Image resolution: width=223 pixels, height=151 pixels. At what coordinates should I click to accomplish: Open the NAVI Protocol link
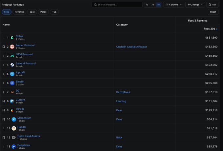pyautogui.click(x=24, y=54)
